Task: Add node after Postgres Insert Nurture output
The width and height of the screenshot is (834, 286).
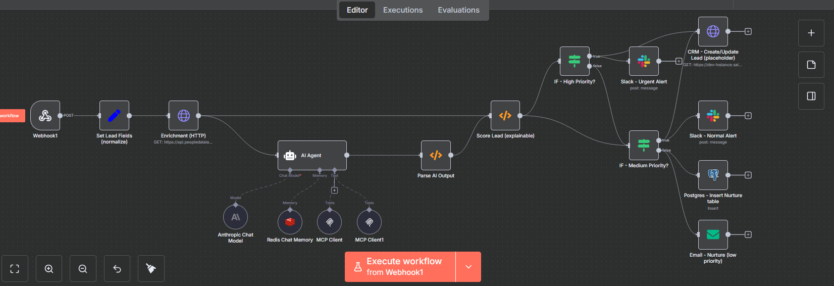Action: click(748, 175)
